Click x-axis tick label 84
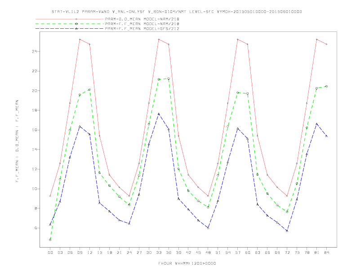 (x=327, y=253)
